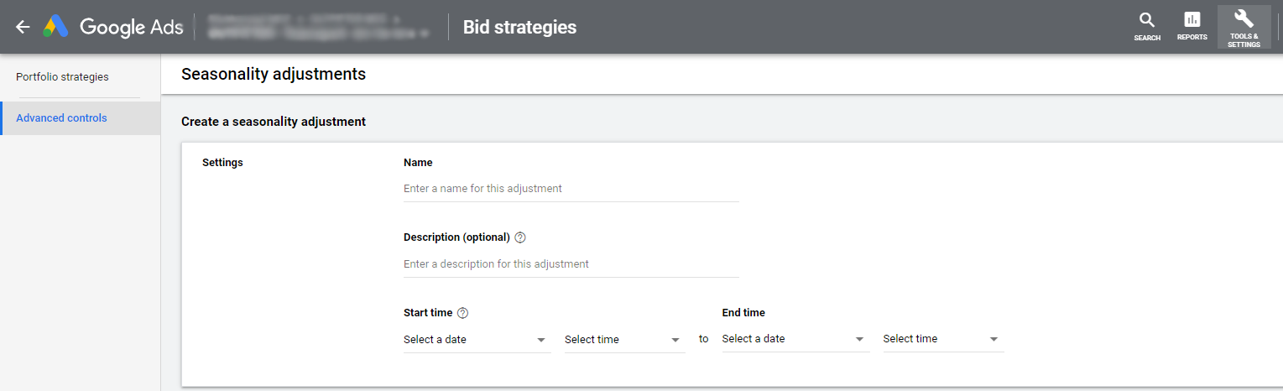This screenshot has height=391, width=1283.
Task: Click help icon next to Description
Action: pyautogui.click(x=520, y=237)
